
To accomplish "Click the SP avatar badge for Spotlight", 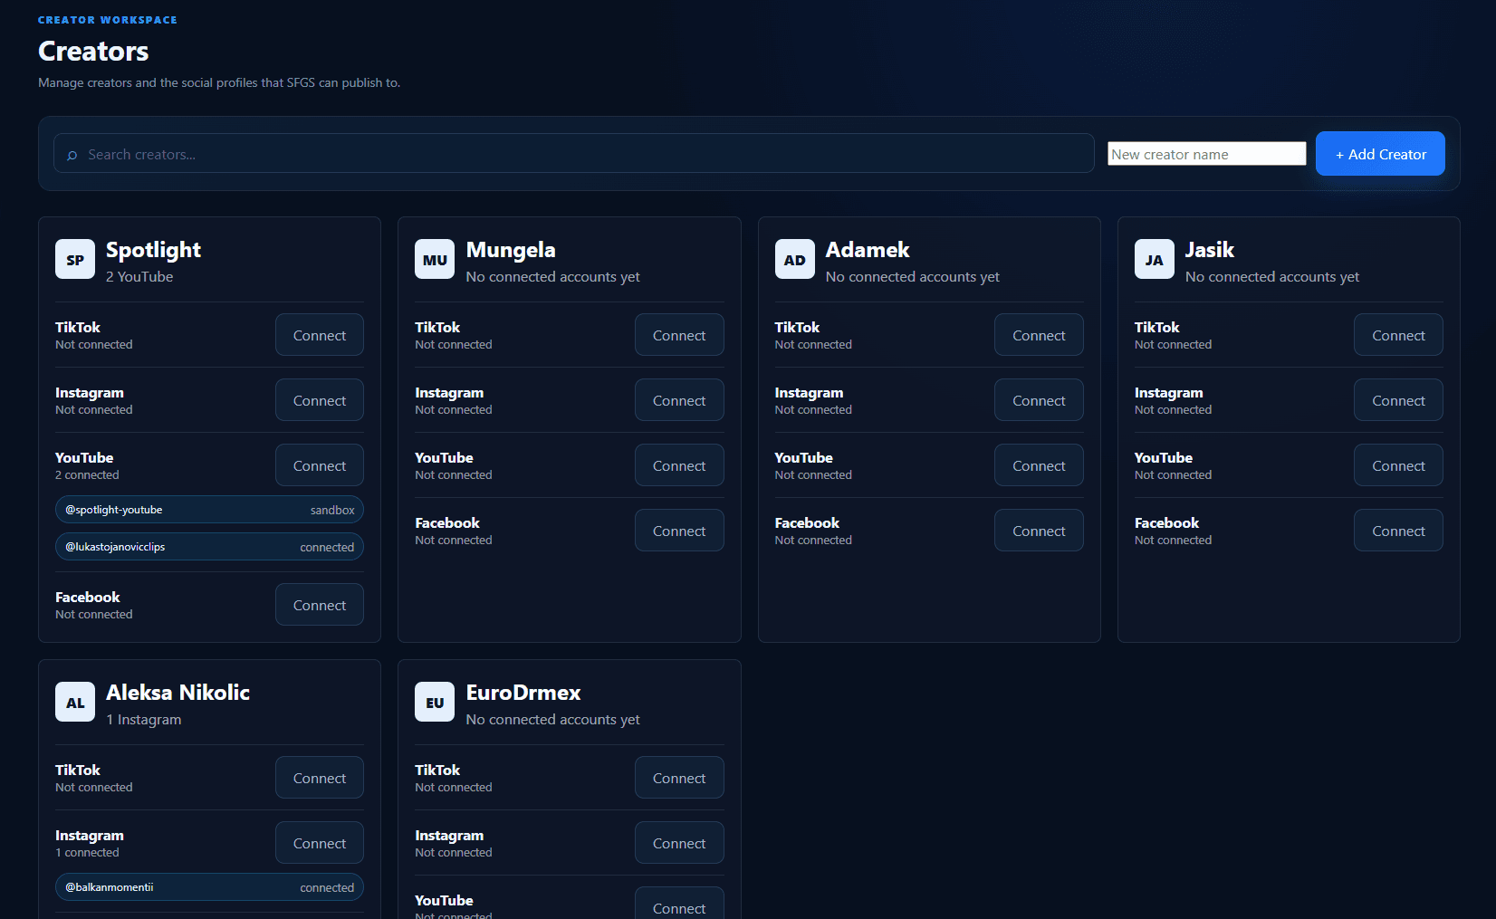I will 75,259.
